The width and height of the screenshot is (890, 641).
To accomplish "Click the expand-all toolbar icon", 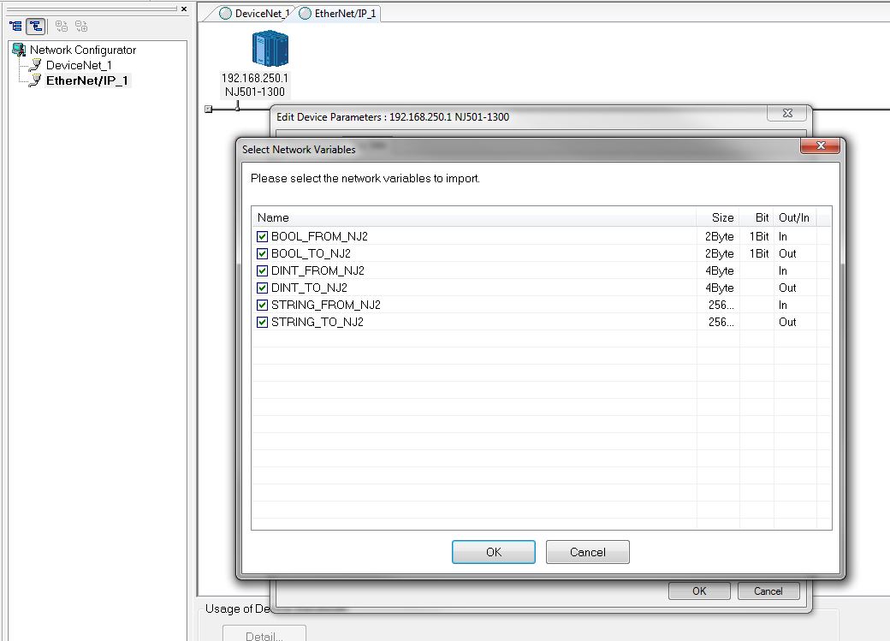I will click(61, 26).
